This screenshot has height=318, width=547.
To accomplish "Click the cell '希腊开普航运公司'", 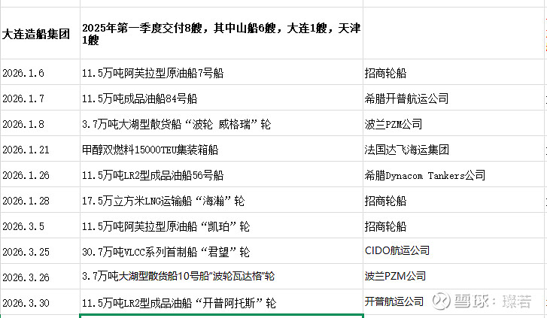I will [454, 98].
